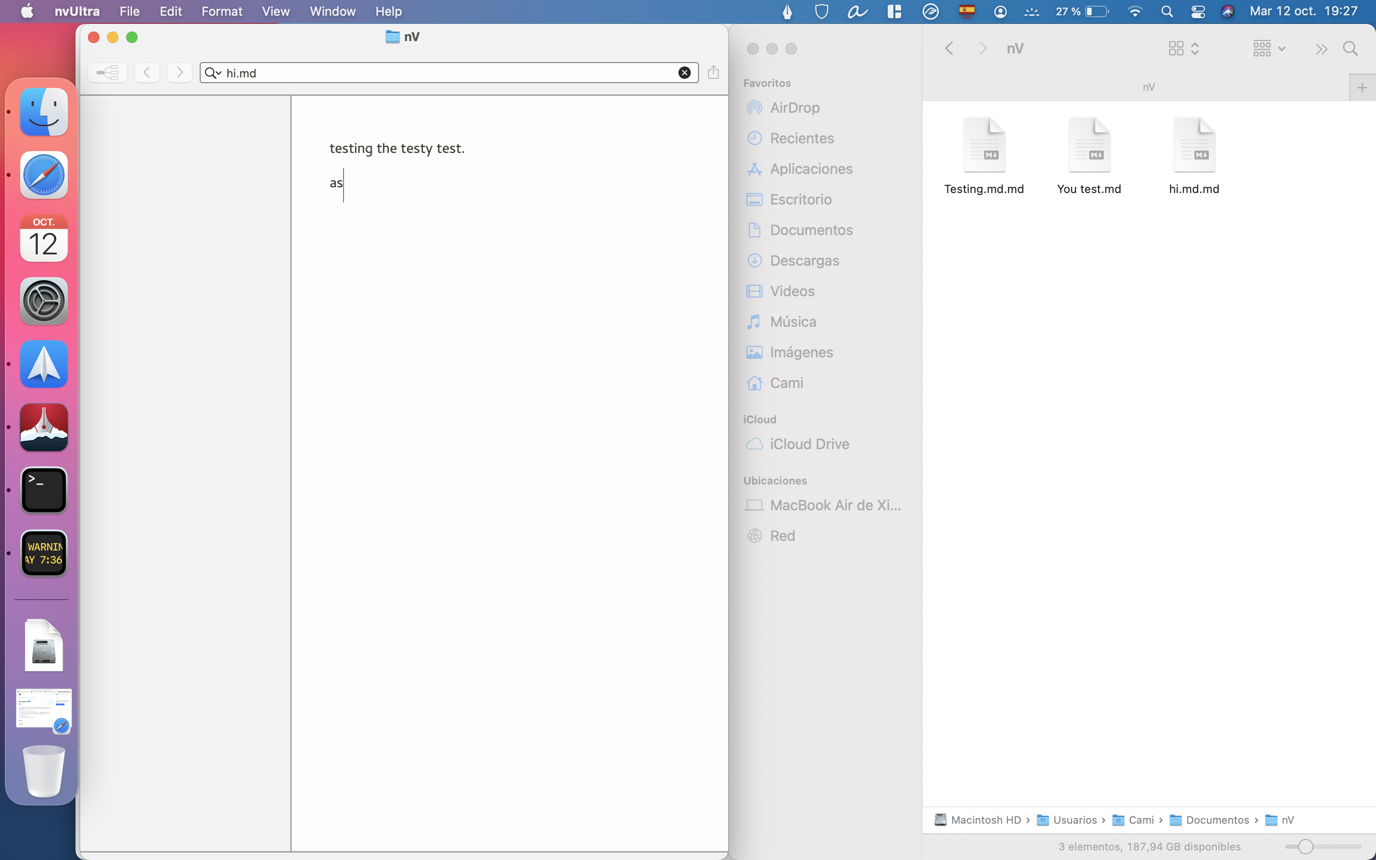Viewport: 1376px width, 860px height.
Task: Toggle the nvUltra sidebar layout button
Action: pos(107,73)
